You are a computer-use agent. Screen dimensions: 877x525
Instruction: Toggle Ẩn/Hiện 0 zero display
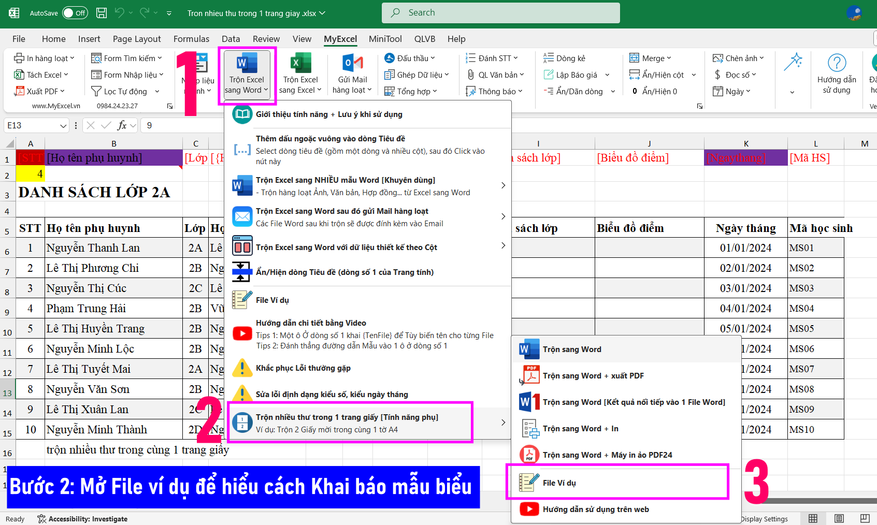pyautogui.click(x=659, y=91)
